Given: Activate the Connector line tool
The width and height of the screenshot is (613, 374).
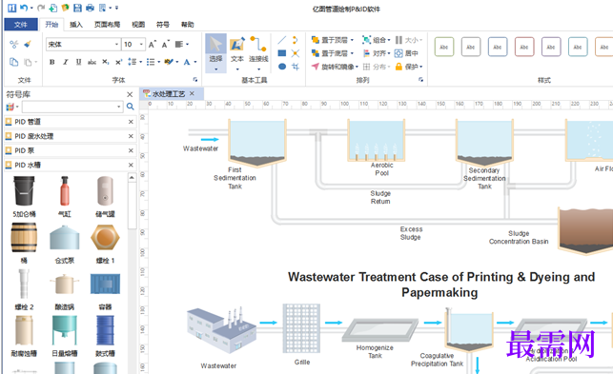Looking at the screenshot, I should coord(258,52).
